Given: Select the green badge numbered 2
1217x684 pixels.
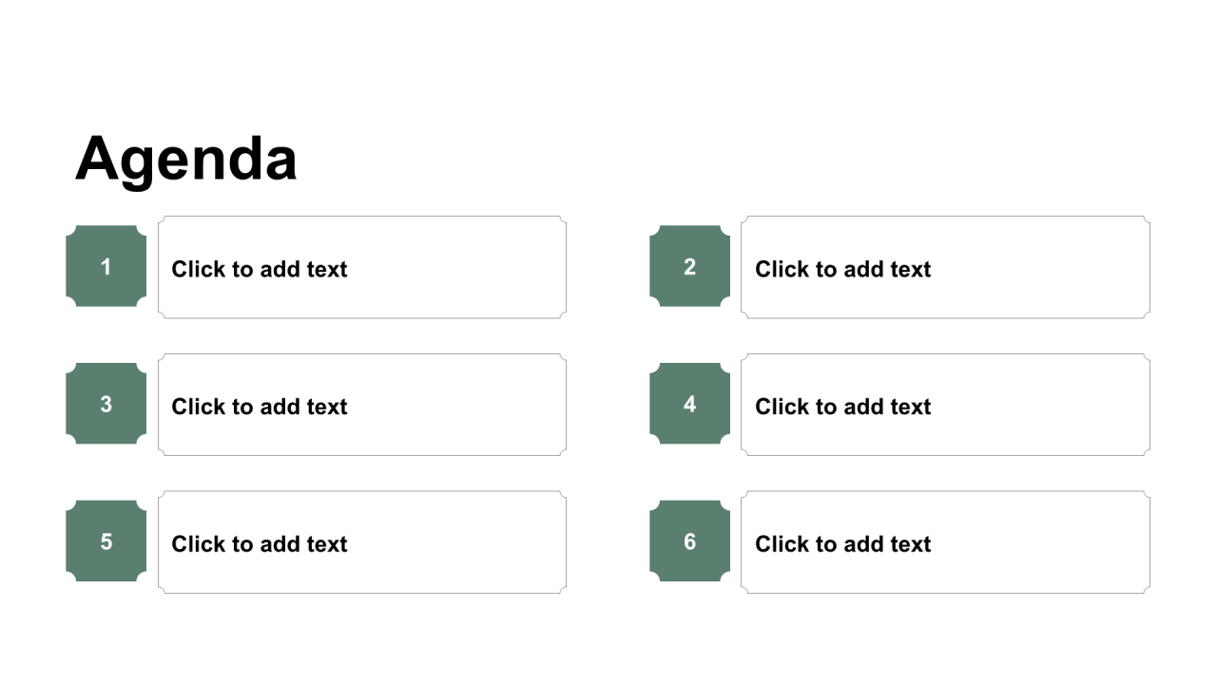Looking at the screenshot, I should click(x=690, y=267).
